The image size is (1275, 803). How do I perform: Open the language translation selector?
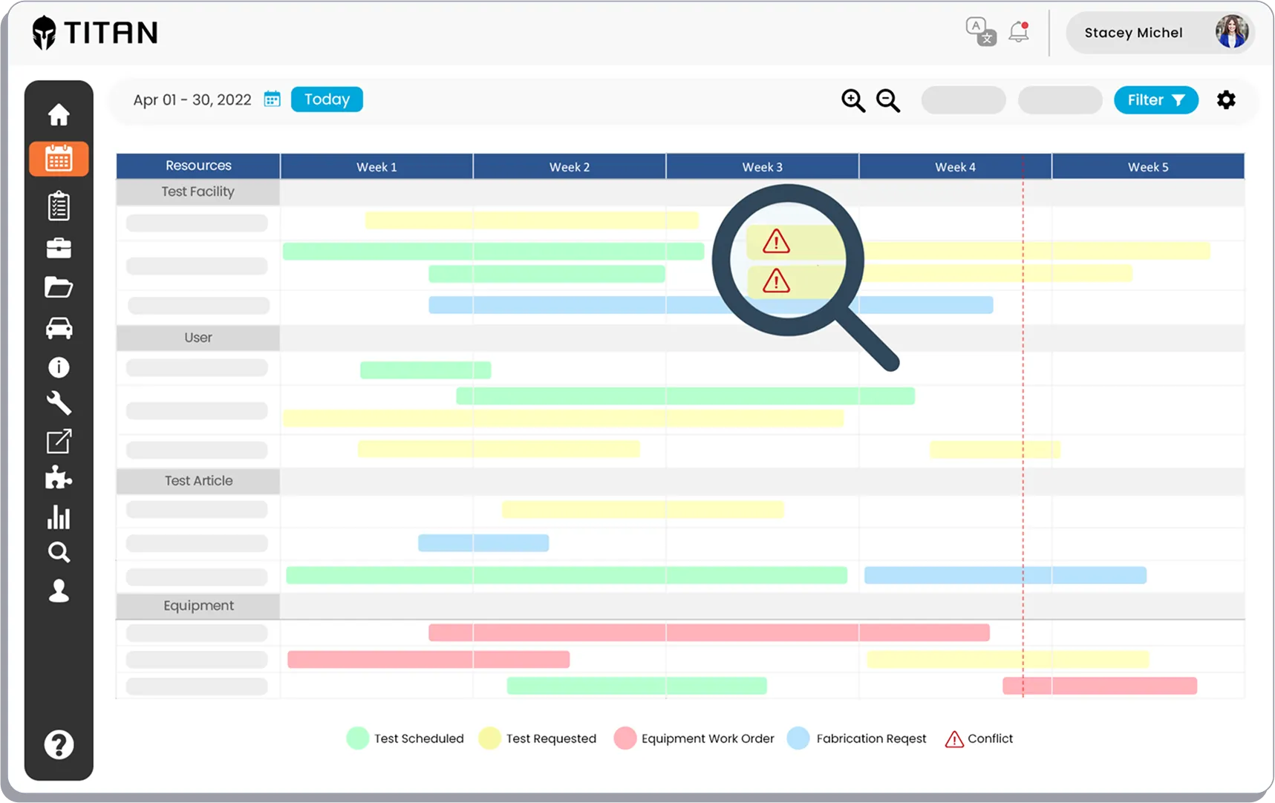point(979,32)
